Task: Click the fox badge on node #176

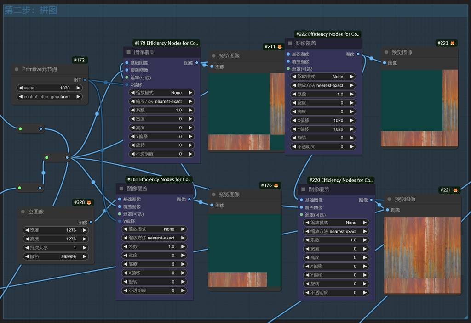Action: (x=276, y=185)
